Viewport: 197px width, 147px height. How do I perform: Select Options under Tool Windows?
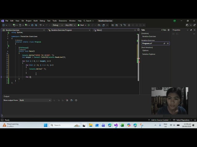click(145, 51)
